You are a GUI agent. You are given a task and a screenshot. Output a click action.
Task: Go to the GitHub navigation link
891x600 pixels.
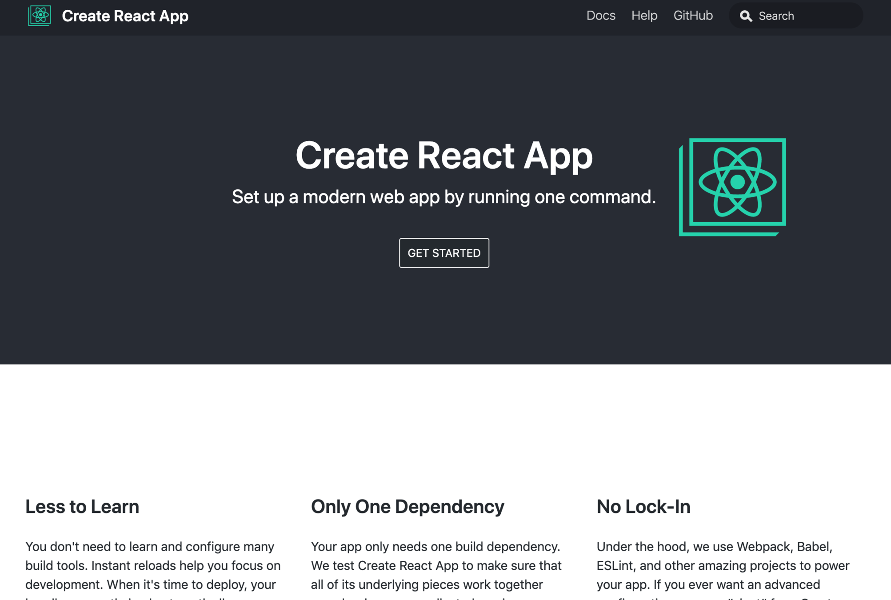(x=693, y=16)
